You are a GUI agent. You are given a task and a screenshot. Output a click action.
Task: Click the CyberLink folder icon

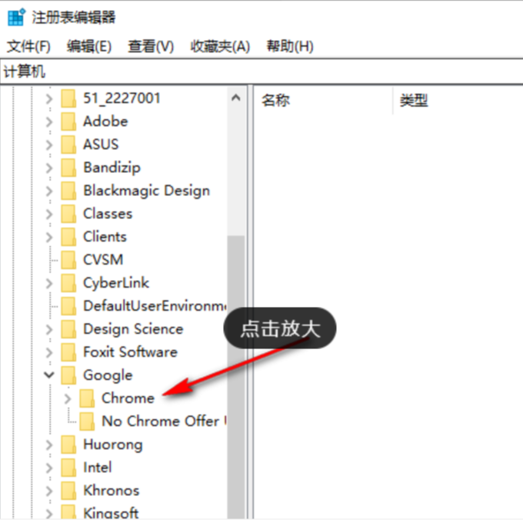click(68, 283)
